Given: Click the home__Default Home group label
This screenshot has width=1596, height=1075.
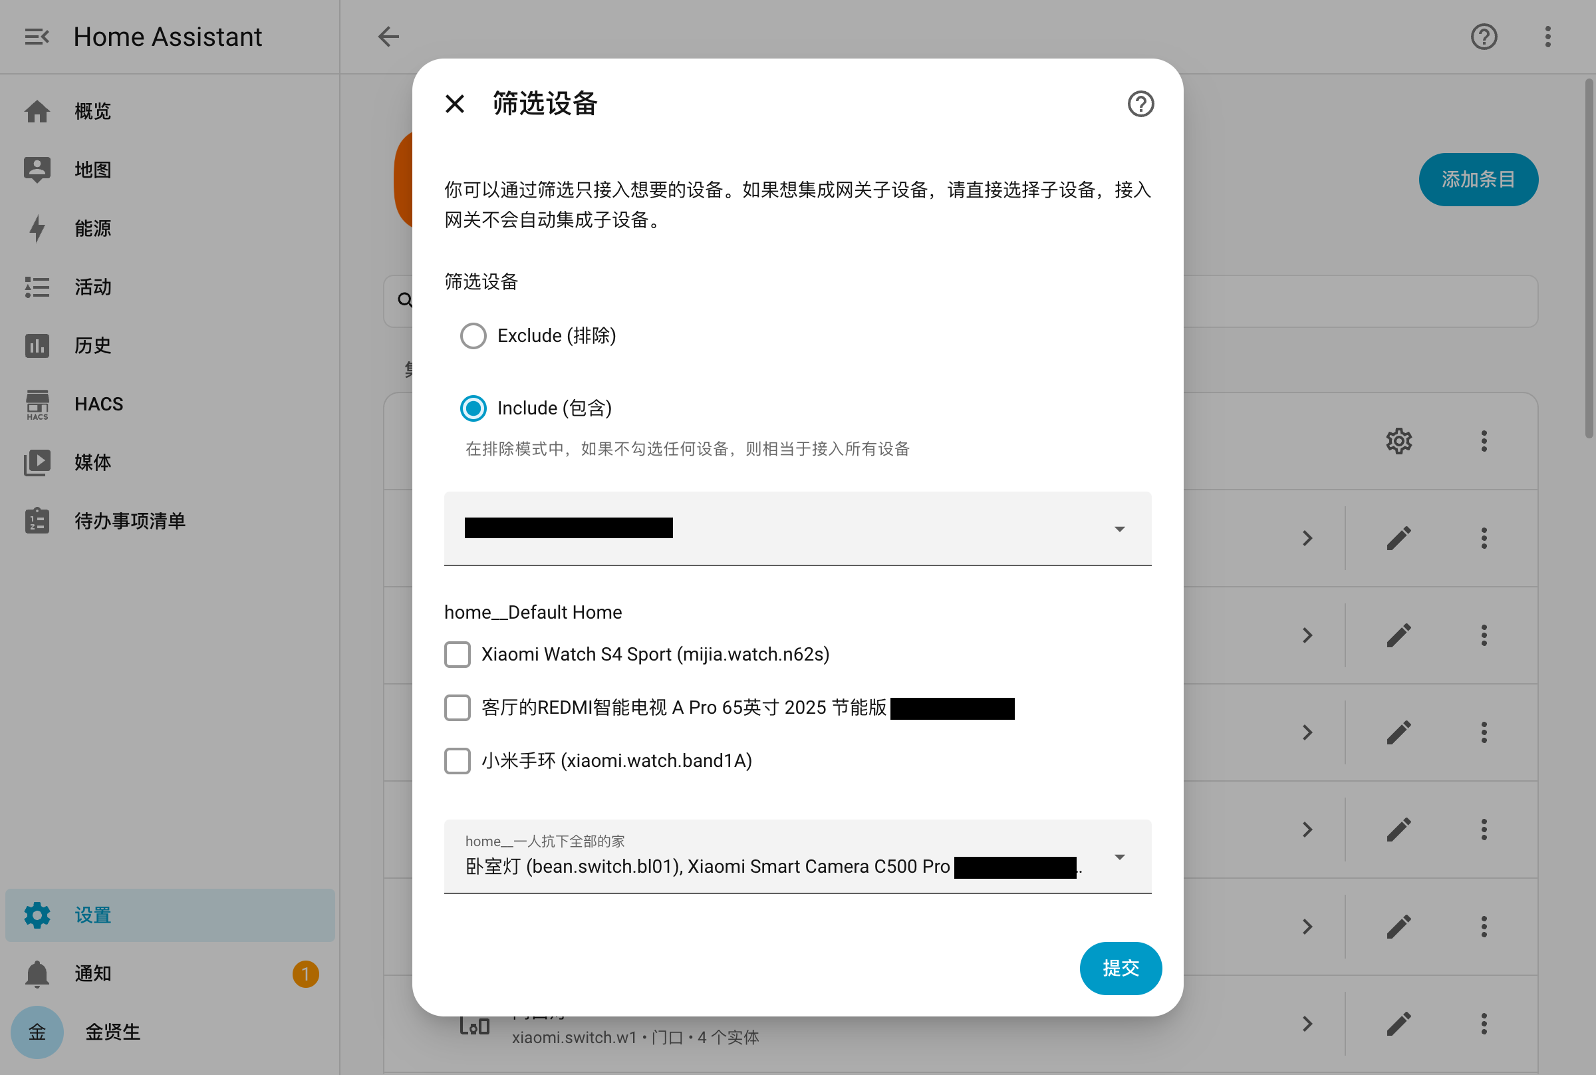Looking at the screenshot, I should point(533,612).
